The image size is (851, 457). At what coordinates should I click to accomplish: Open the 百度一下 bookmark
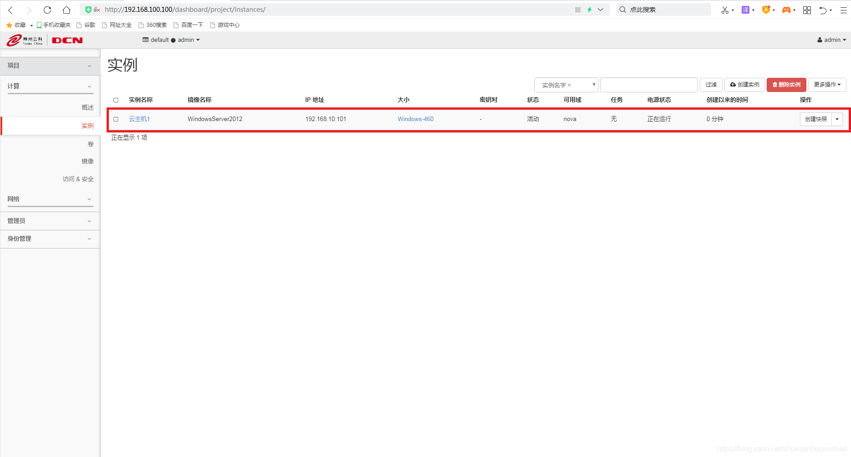click(x=188, y=25)
